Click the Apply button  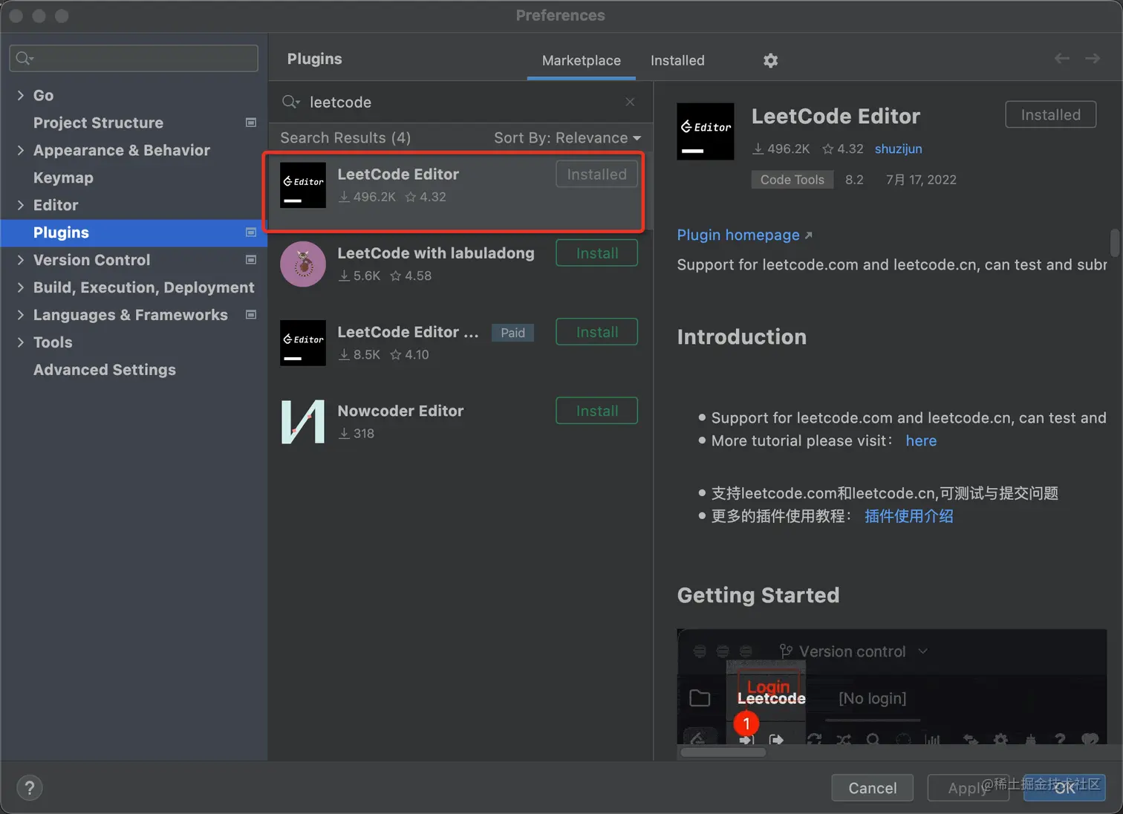point(968,788)
